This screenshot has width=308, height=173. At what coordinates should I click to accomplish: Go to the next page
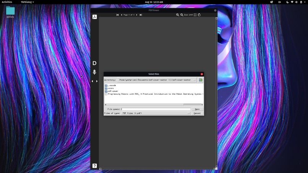tap(137, 15)
